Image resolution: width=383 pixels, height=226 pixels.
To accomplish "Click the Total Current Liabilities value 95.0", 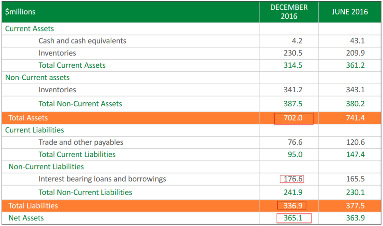I will pyautogui.click(x=295, y=155).
